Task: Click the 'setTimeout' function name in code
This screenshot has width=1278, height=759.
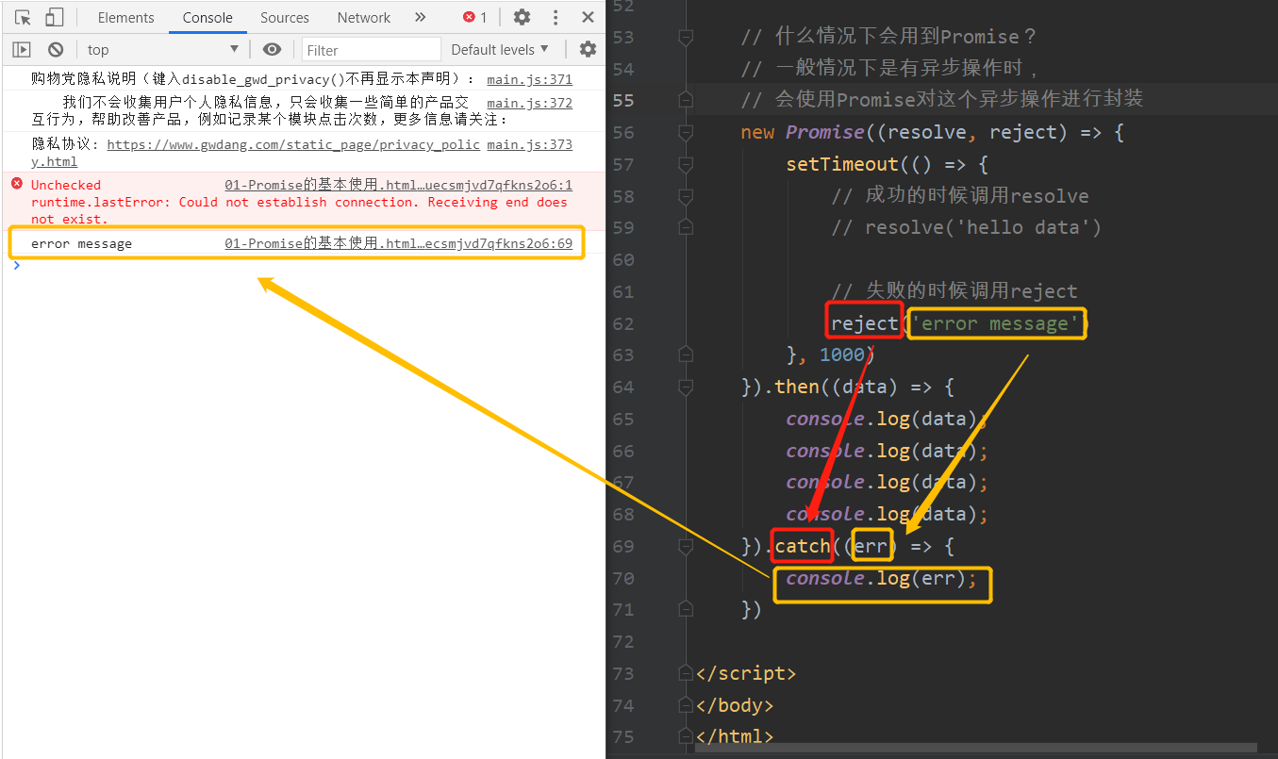Action: [842, 164]
